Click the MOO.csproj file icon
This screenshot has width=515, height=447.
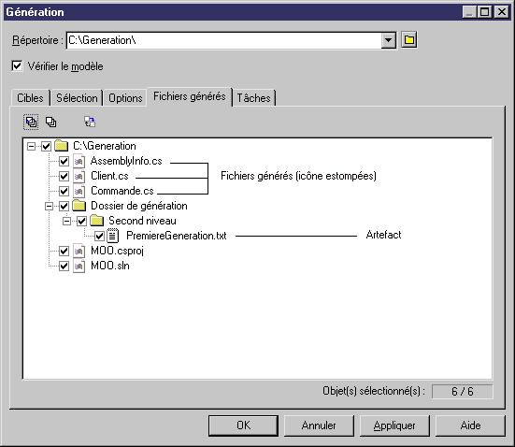(79, 252)
